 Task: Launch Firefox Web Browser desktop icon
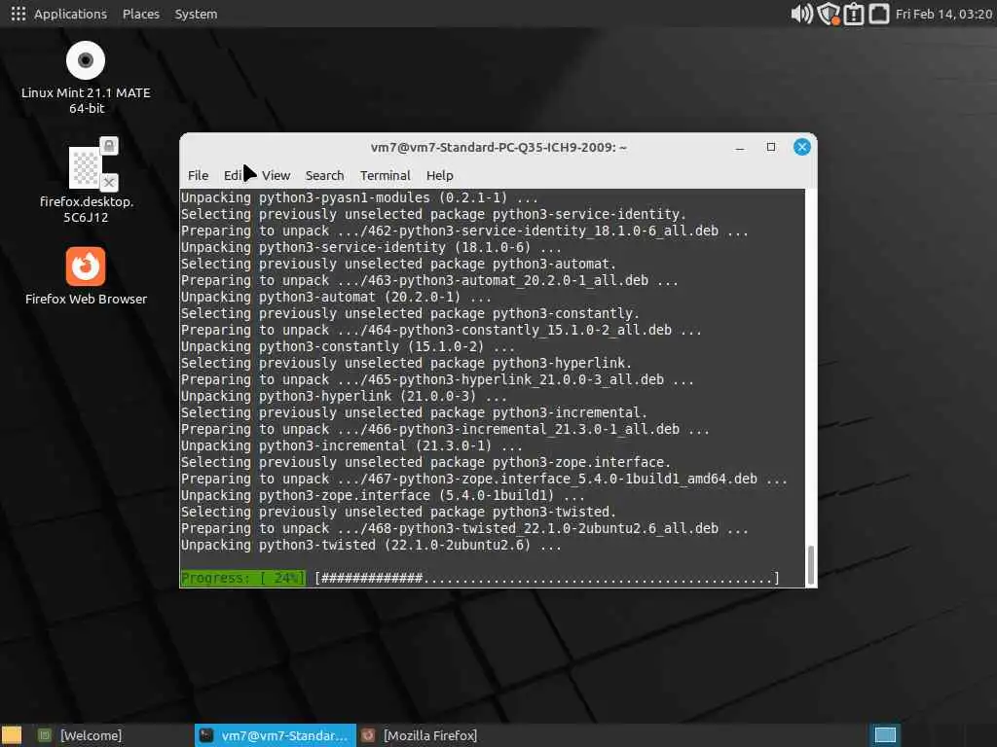[x=86, y=275]
